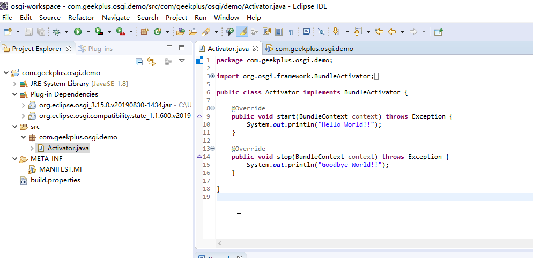Close the Project Explorer view
Viewport: 533px width, 258px height.
tap(68, 48)
